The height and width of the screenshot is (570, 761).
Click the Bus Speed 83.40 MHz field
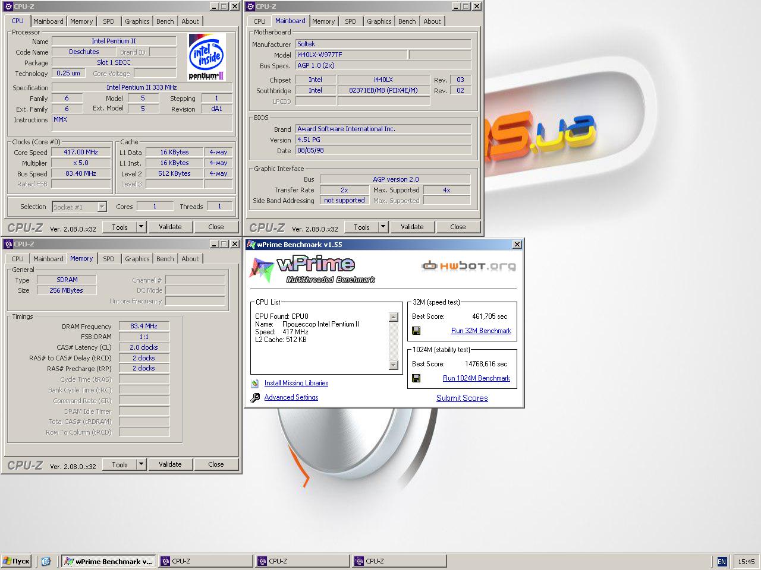(81, 173)
